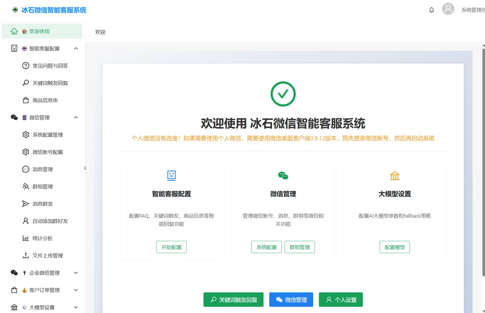The width and height of the screenshot is (485, 313).
Task: Click the orange bank icon on 大模型设置 card
Action: click(395, 176)
